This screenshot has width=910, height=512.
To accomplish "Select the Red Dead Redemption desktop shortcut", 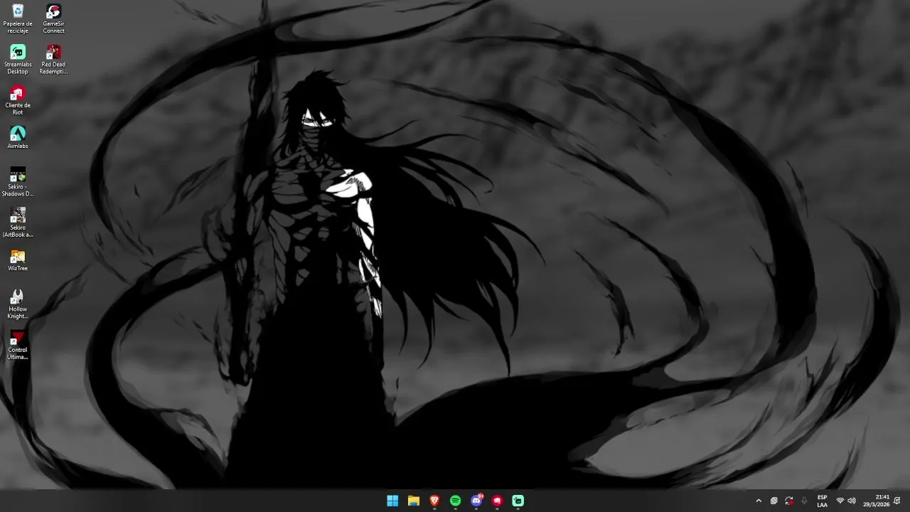I will click(x=53, y=60).
